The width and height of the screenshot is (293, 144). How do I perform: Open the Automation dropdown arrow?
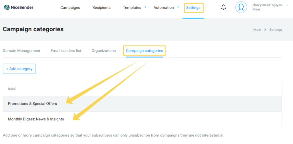[x=178, y=7]
